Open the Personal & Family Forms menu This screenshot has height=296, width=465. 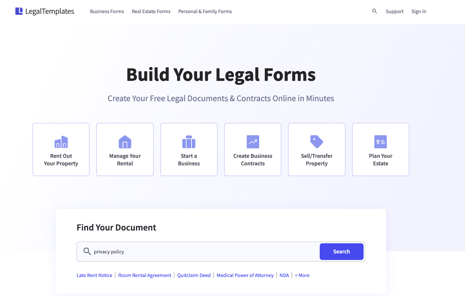click(x=205, y=11)
